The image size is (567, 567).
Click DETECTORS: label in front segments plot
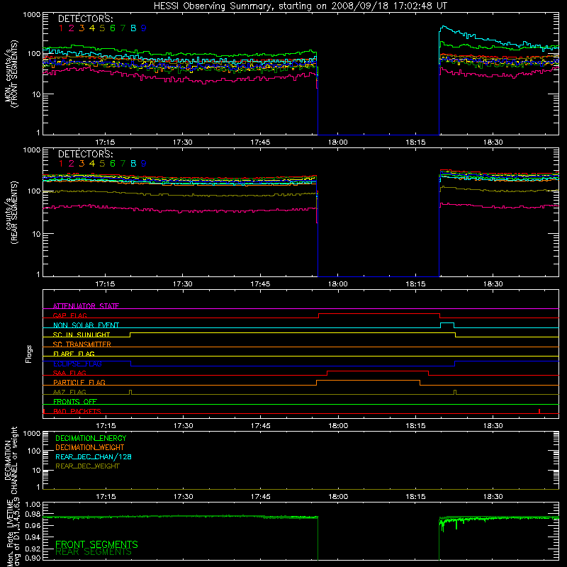click(85, 18)
